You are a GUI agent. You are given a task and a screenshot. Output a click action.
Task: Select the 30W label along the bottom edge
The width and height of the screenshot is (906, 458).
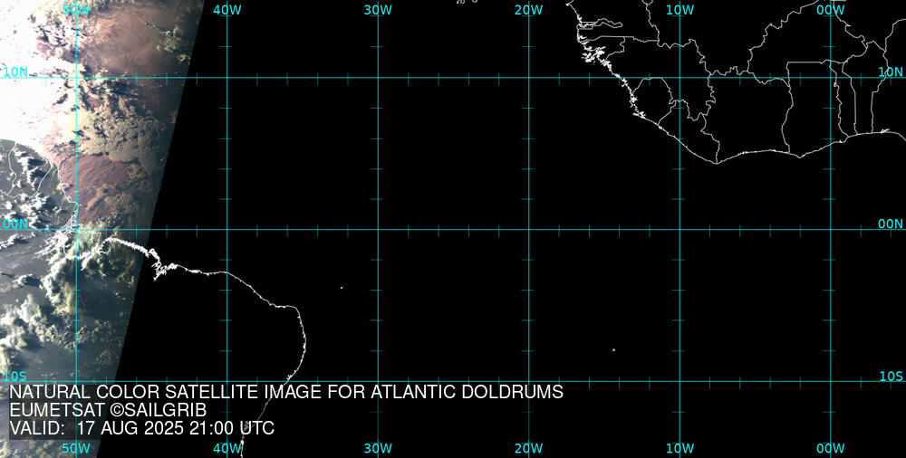click(378, 448)
